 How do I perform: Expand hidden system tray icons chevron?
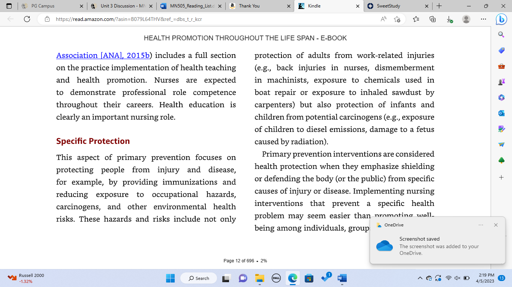pyautogui.click(x=420, y=278)
